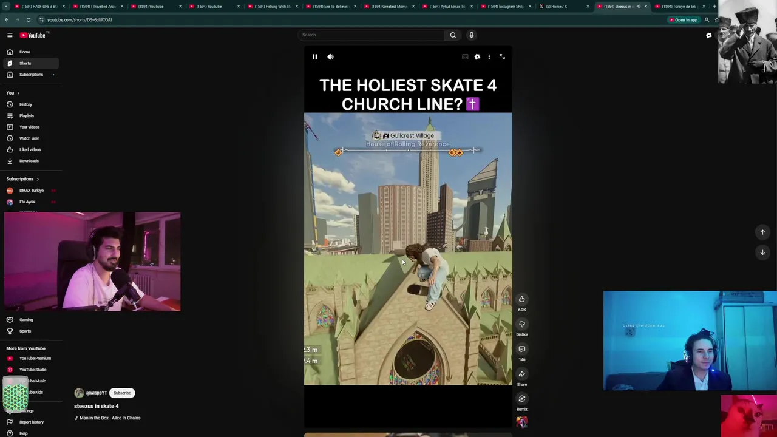777x437 pixels.
Task: Open Sports in the Explore list
Action: tap(30, 331)
